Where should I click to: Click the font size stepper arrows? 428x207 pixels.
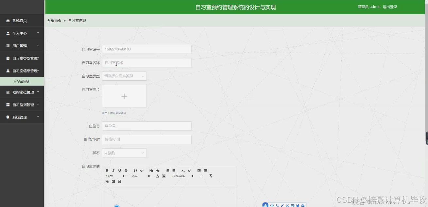pos(123,176)
